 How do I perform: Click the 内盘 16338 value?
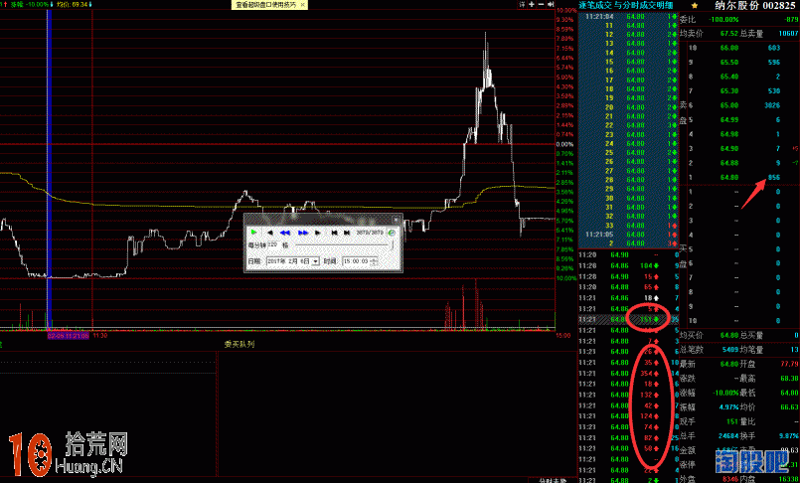click(789, 479)
